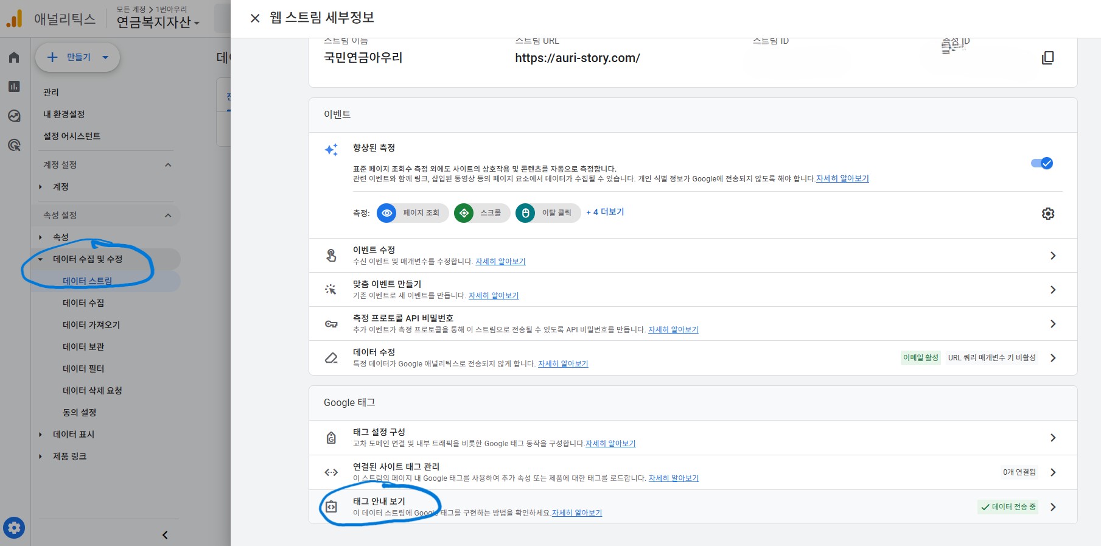Open the 만들기 create dropdown button
This screenshot has height=546, width=1101.
point(77,57)
